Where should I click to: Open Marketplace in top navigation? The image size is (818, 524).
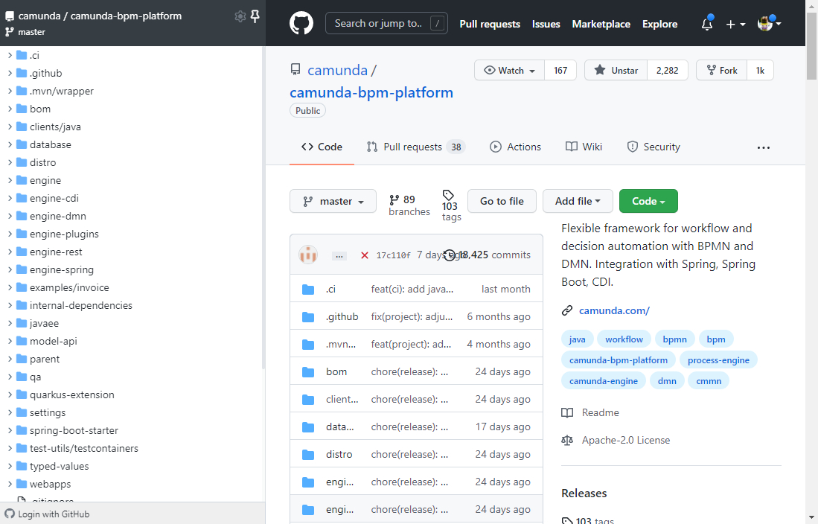coord(601,24)
